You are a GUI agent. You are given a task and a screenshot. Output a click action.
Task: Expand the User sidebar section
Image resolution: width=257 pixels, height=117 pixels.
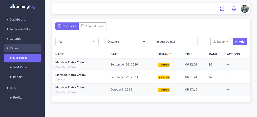point(22,88)
